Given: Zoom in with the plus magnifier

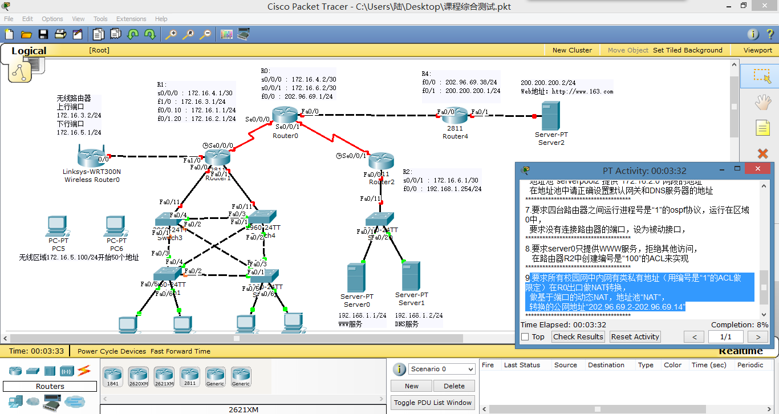Looking at the screenshot, I should 171,34.
